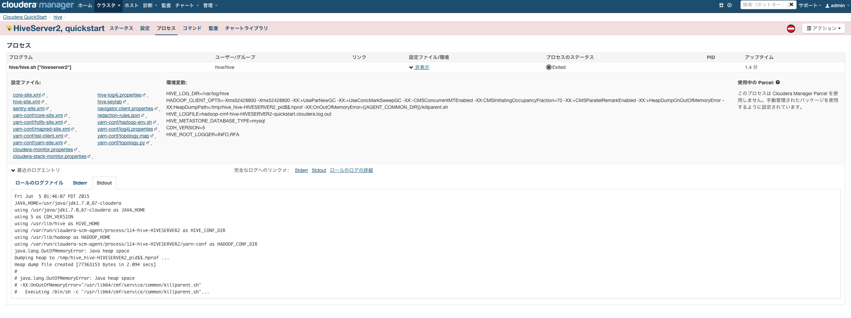Go to ホーム in top navigation
This screenshot has width=851, height=318.
[x=85, y=5]
